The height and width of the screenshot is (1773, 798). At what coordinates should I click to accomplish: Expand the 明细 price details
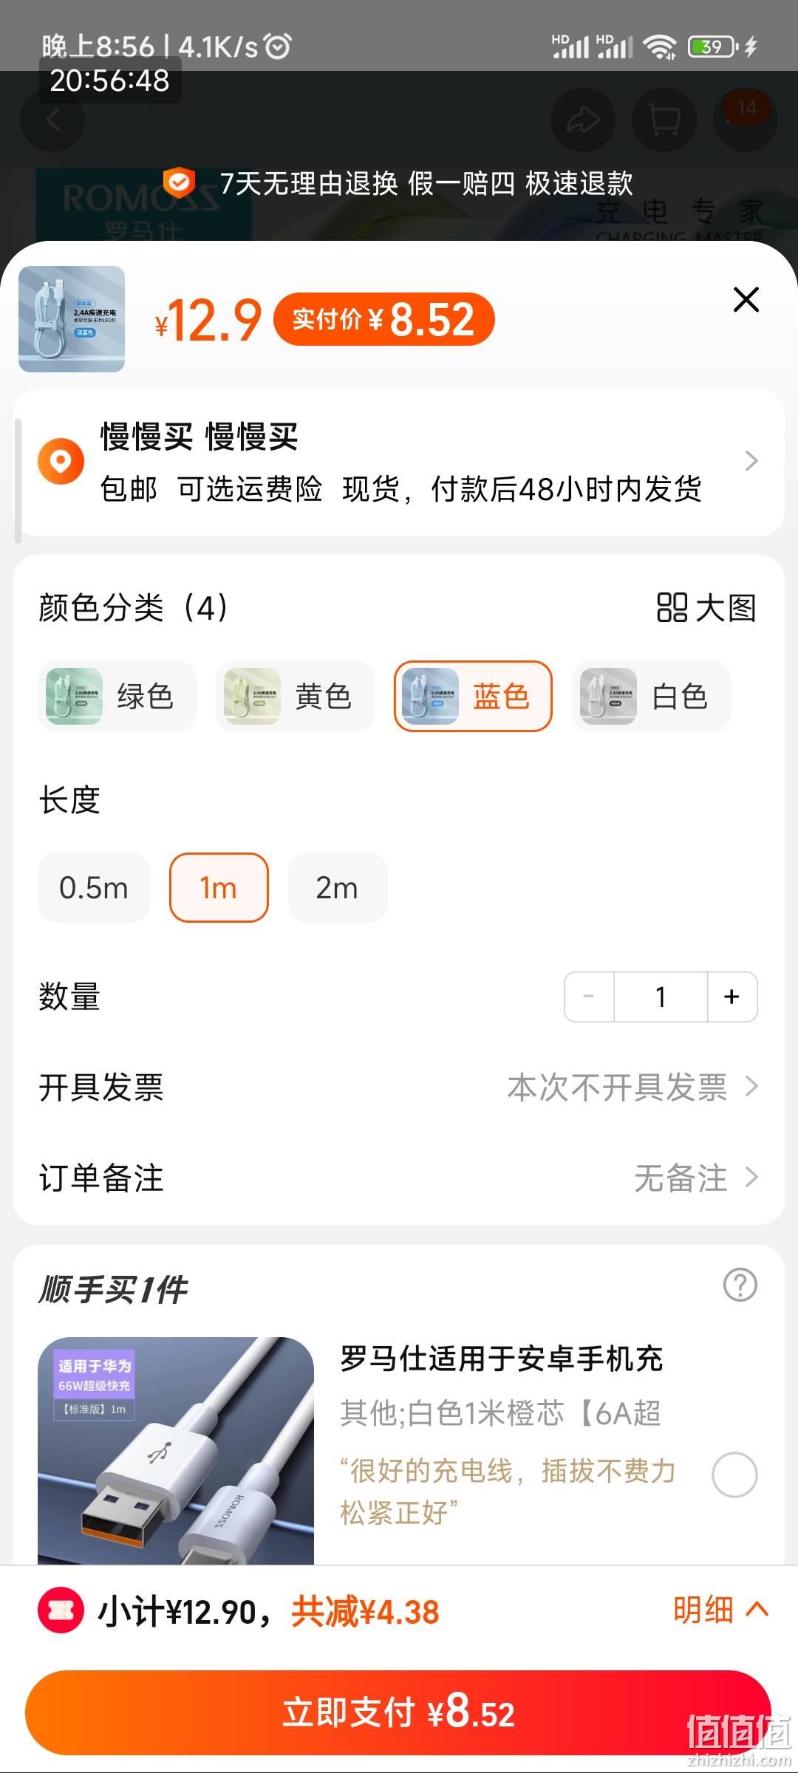(x=721, y=1610)
